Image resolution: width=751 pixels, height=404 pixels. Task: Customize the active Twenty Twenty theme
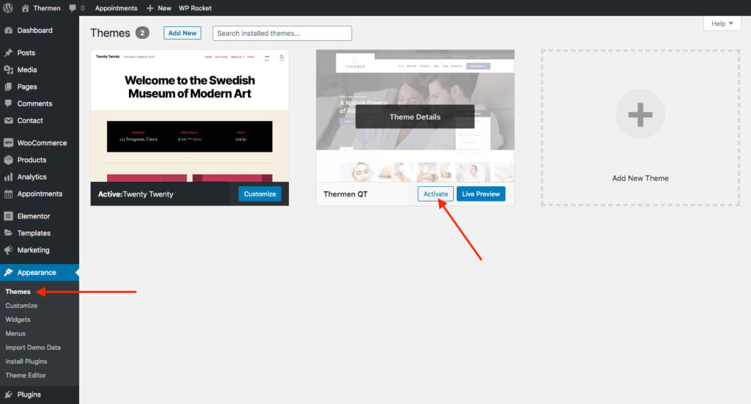click(x=260, y=194)
